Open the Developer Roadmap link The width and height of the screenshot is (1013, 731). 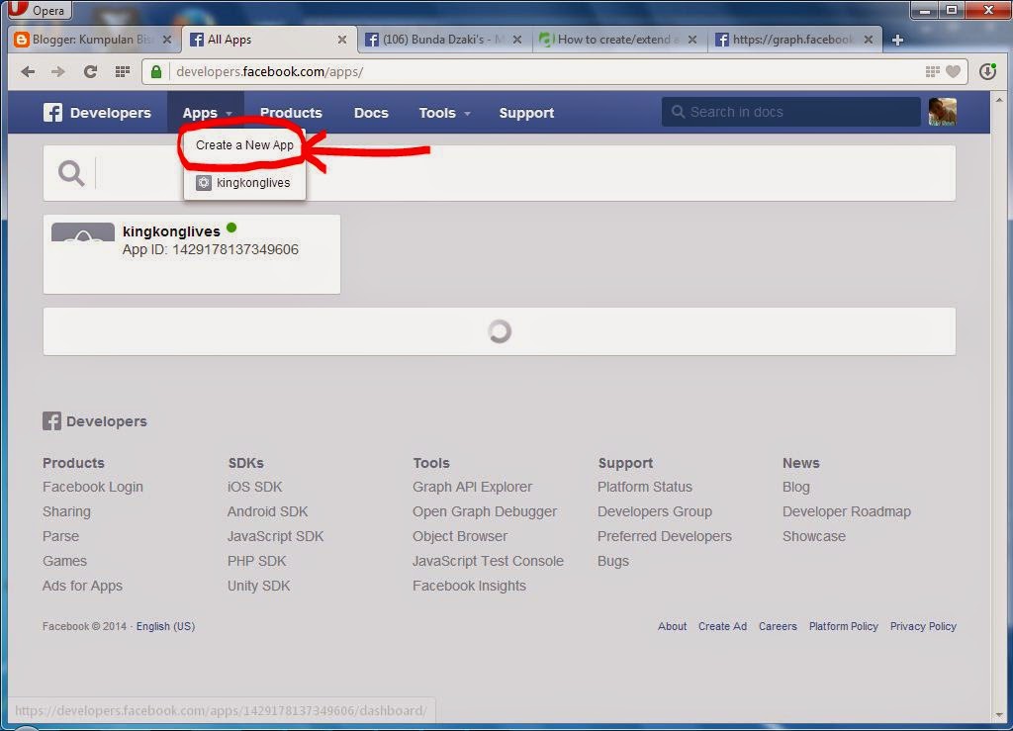(847, 511)
